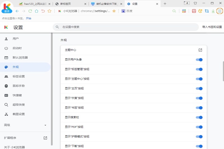The image size is (224, 149).
Task: Go to home page icon
Action: coord(37,11)
